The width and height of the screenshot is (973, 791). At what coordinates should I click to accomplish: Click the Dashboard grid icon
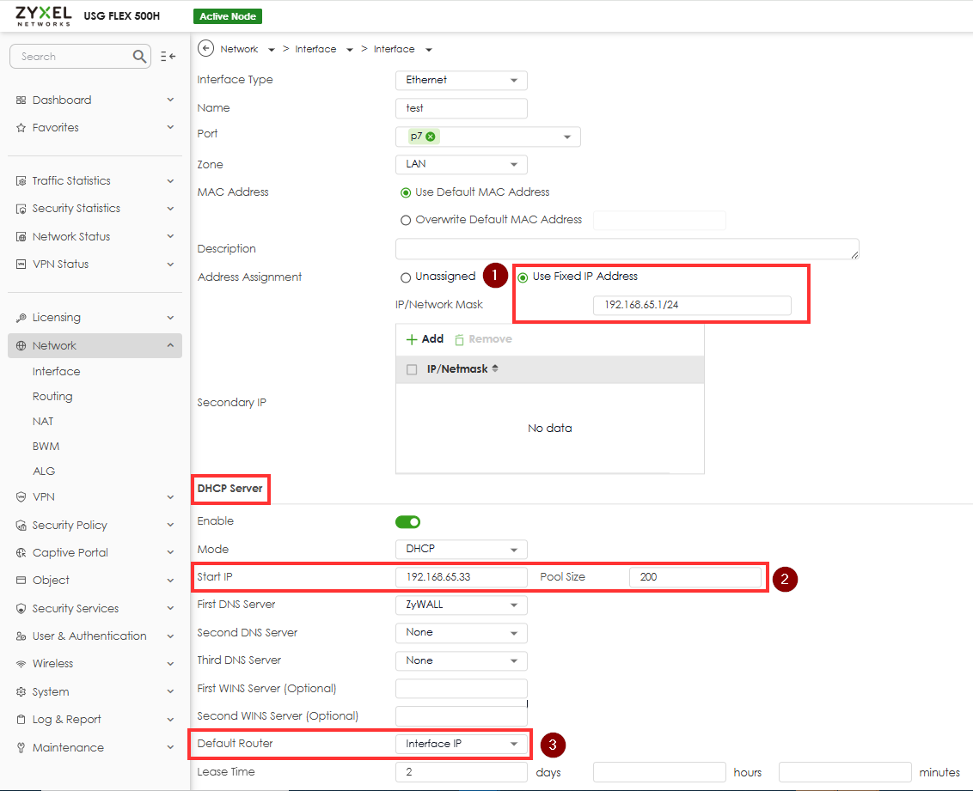[21, 100]
